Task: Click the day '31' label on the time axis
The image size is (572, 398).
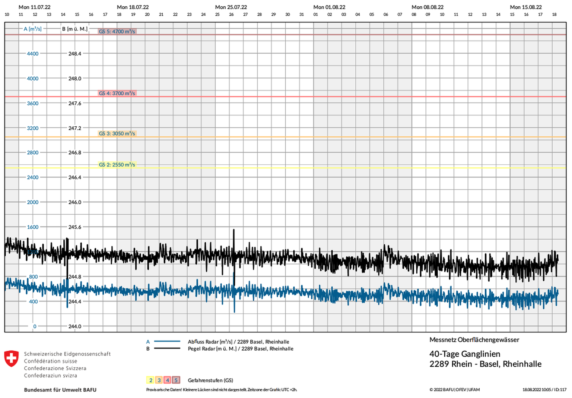Action: [x=302, y=15]
